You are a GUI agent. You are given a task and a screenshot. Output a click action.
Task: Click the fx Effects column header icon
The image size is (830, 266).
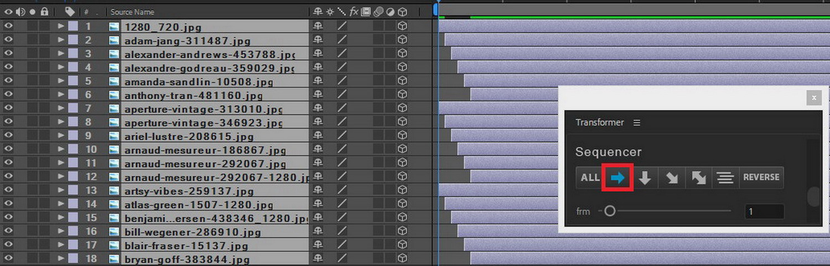(x=354, y=12)
